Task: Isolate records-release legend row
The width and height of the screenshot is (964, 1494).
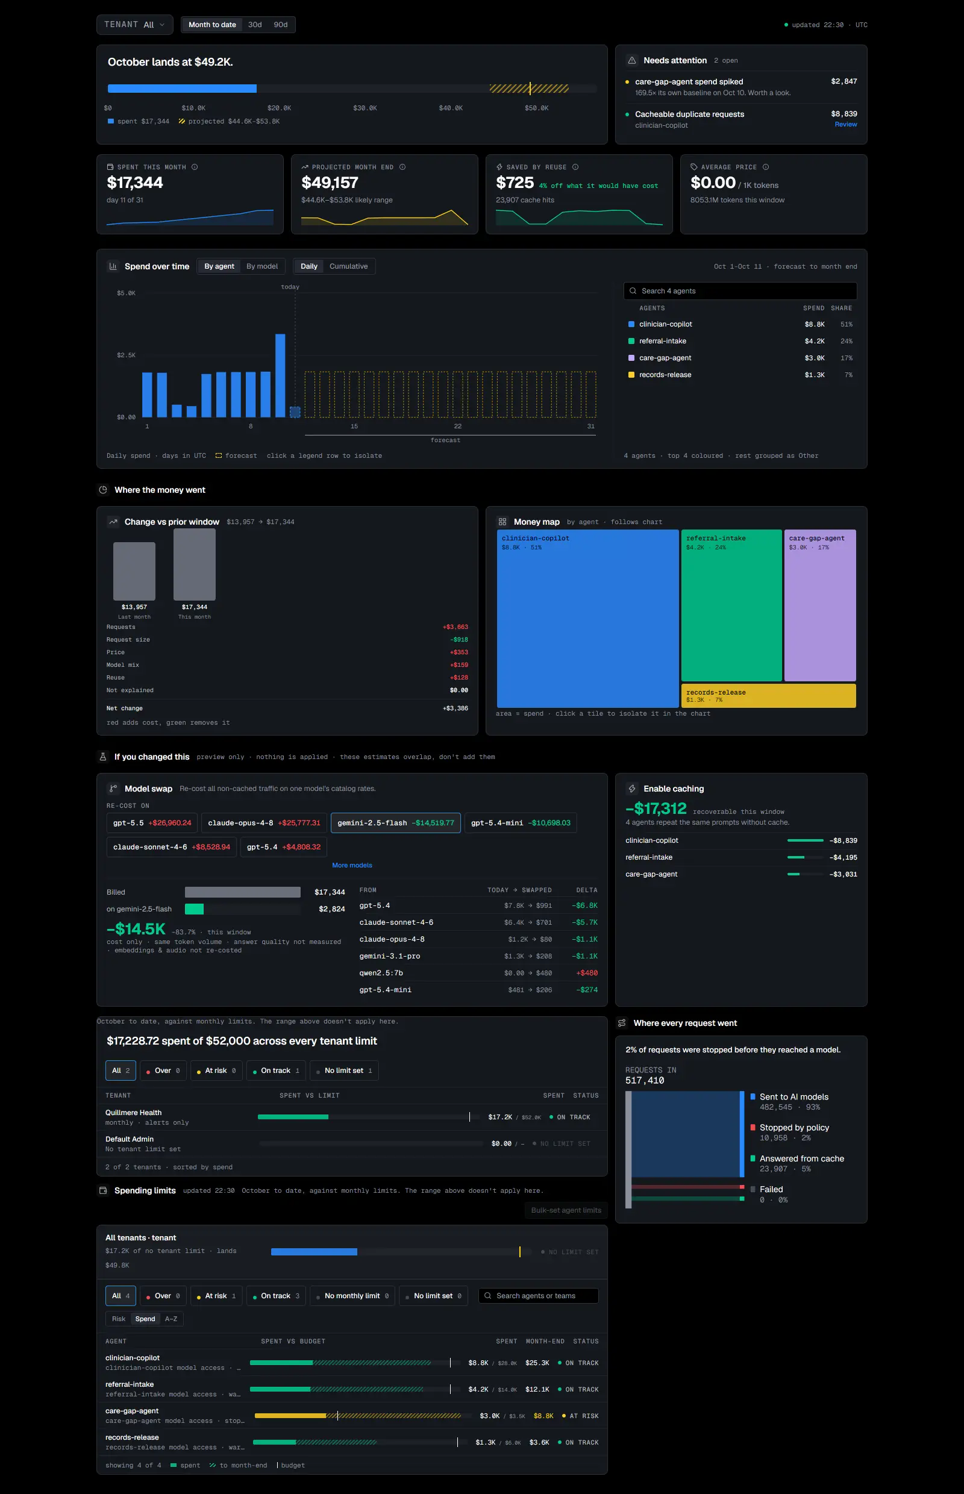Action: [x=740, y=375]
